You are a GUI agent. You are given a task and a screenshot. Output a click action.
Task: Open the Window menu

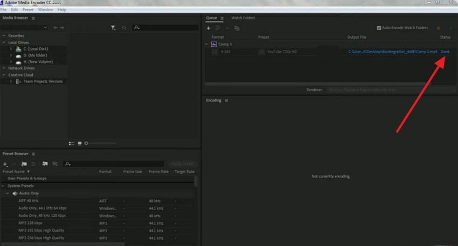[45, 10]
